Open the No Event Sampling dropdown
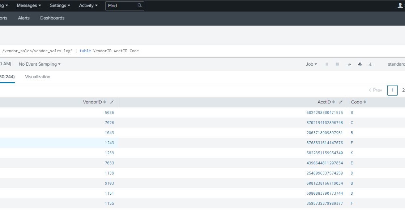The width and height of the screenshot is (405, 212). 39,64
